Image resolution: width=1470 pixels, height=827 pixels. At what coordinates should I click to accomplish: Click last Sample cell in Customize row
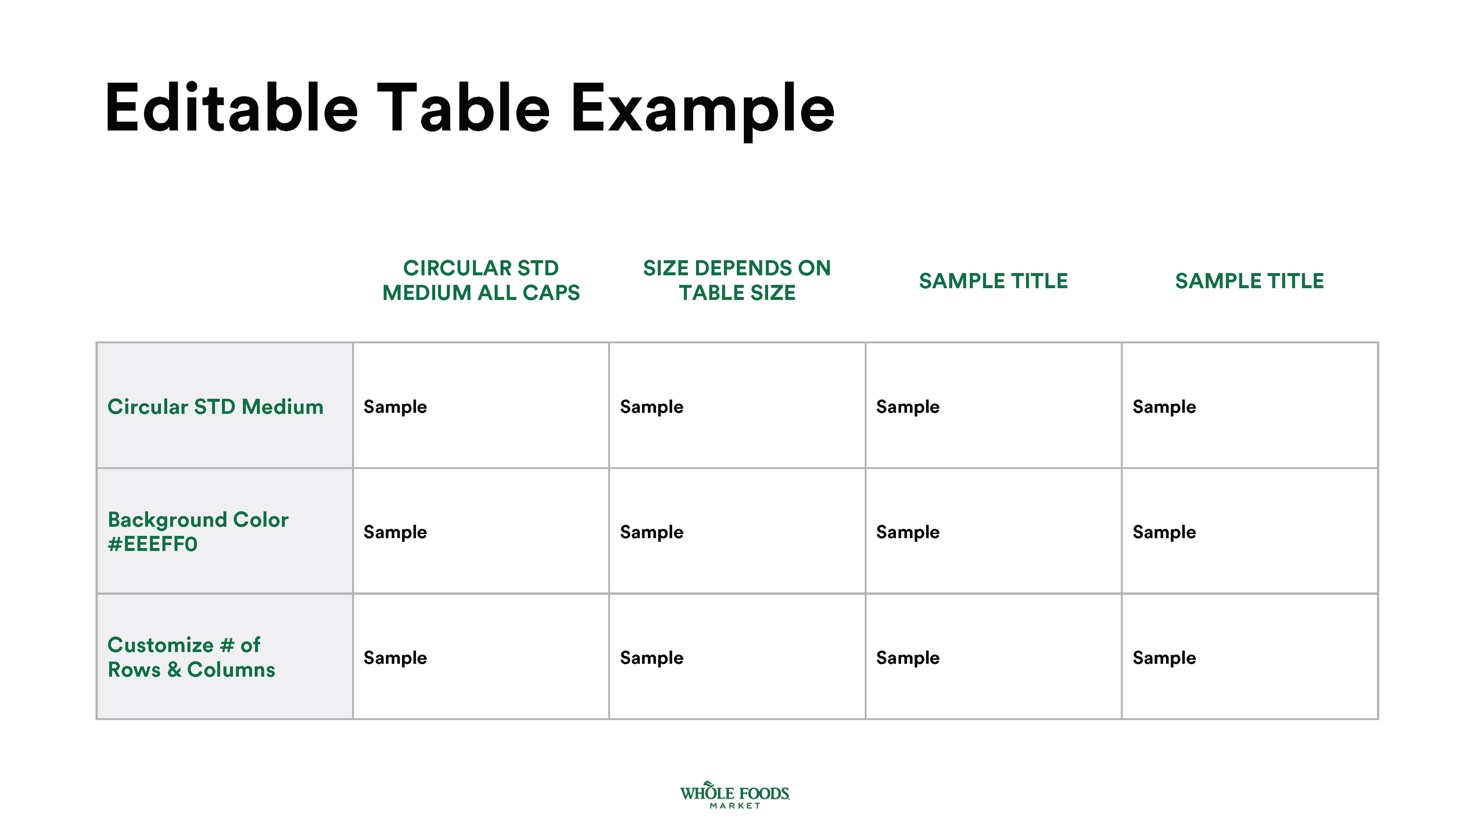coord(1250,656)
